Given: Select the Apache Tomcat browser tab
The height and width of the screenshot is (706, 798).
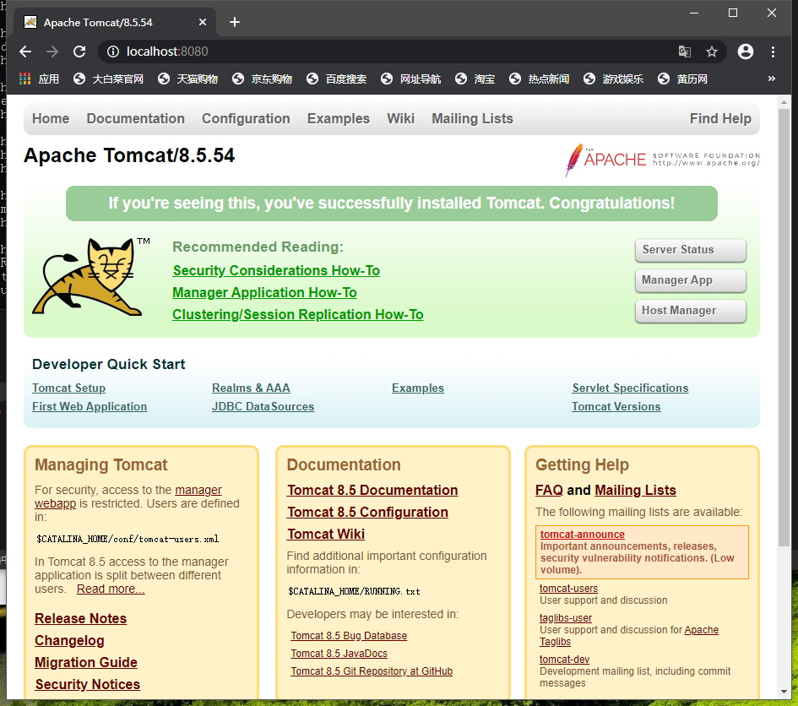Looking at the screenshot, I should click(x=115, y=22).
